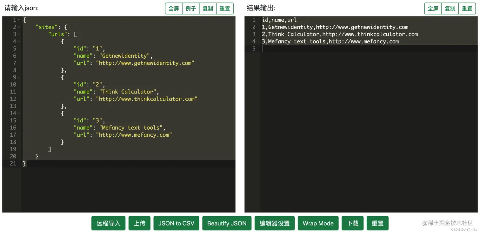Click closing brace on input line 21

pos(24,164)
